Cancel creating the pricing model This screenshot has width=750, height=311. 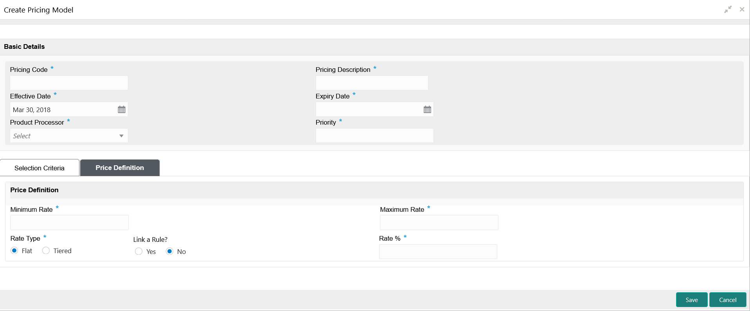727,300
